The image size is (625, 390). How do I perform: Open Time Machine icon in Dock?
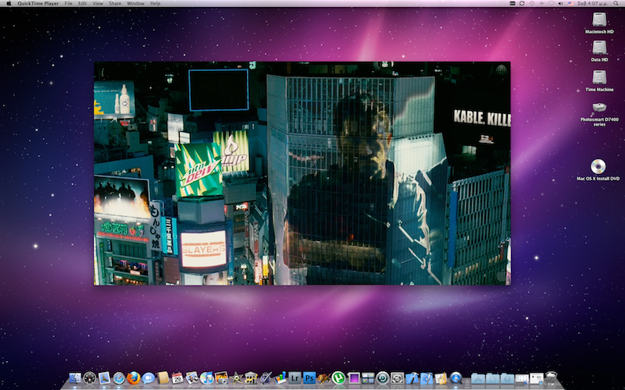coord(383,378)
